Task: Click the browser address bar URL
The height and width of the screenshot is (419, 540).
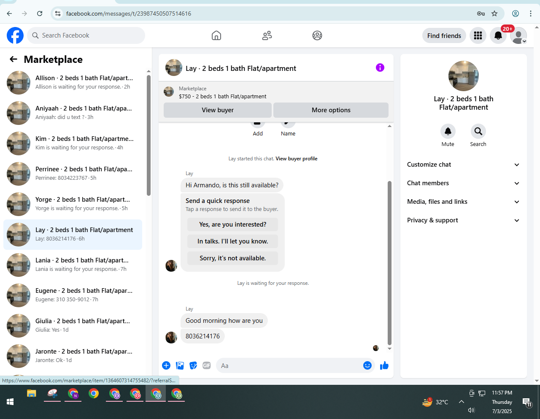Action: pos(129,14)
